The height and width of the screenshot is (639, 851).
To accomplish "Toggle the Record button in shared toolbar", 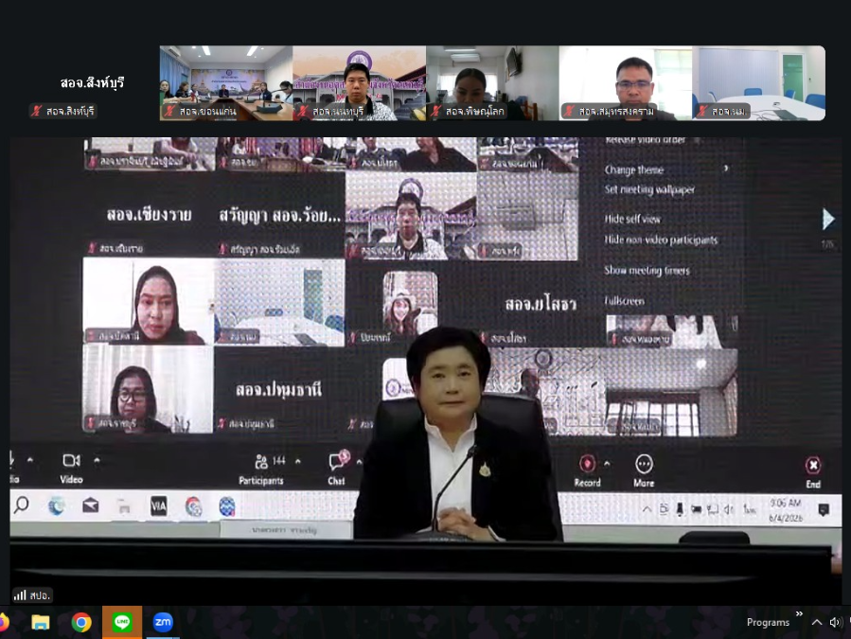I will coord(587,470).
